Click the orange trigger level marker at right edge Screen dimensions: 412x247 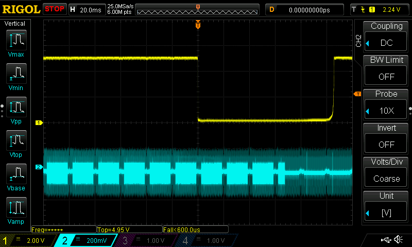pos(356,94)
